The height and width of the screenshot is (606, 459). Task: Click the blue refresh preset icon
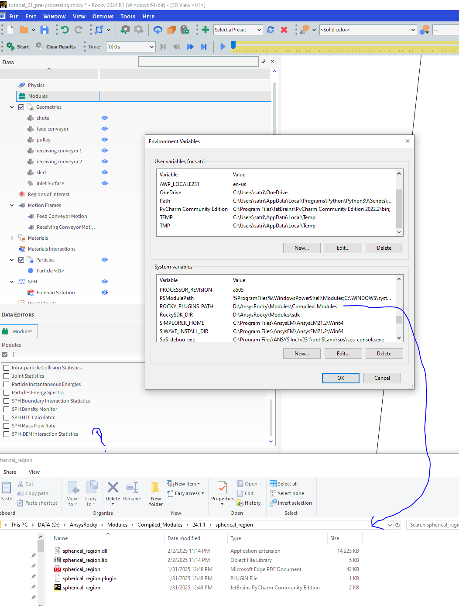[x=271, y=30]
